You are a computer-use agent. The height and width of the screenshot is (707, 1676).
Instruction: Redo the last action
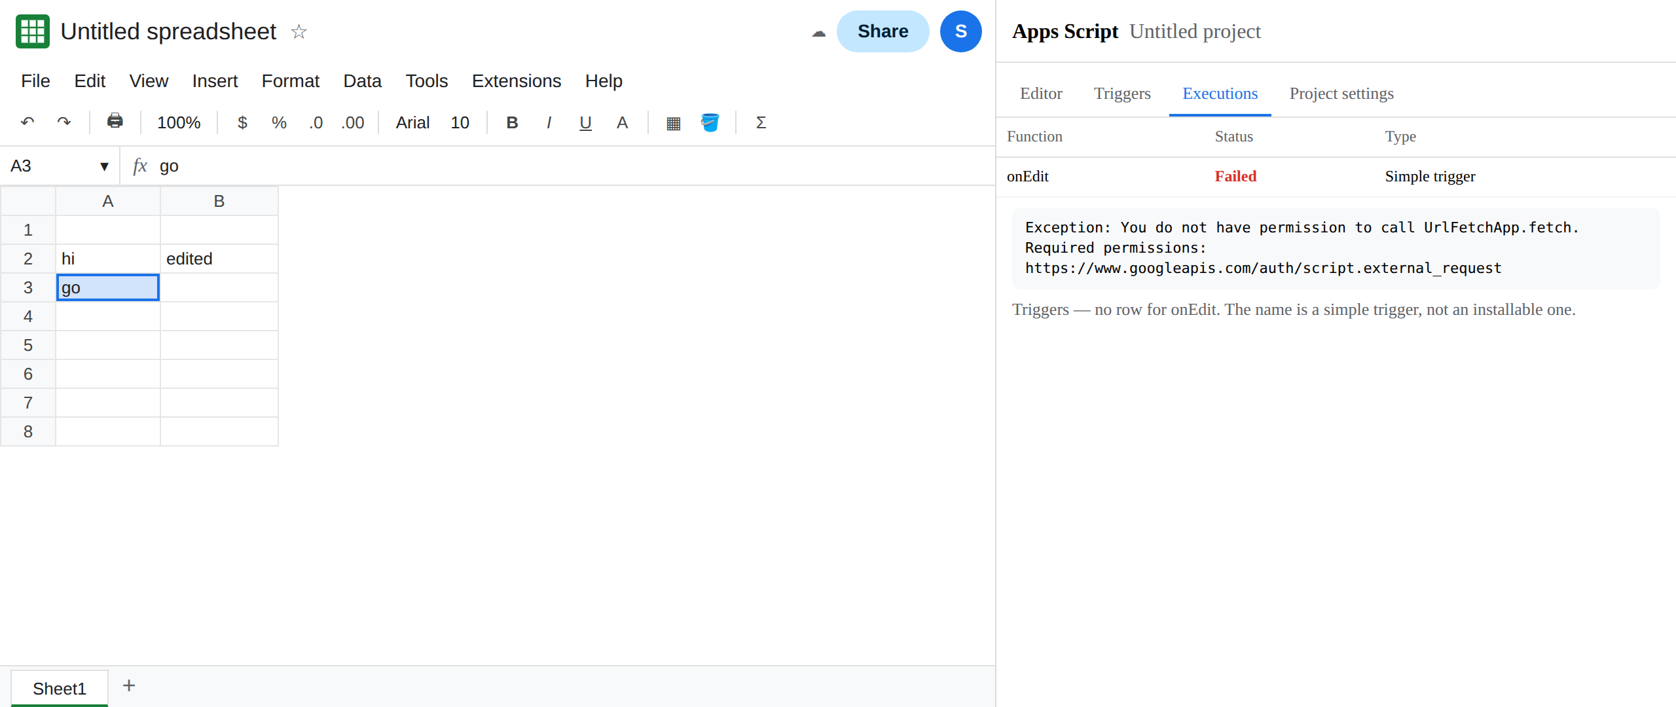pos(64,122)
